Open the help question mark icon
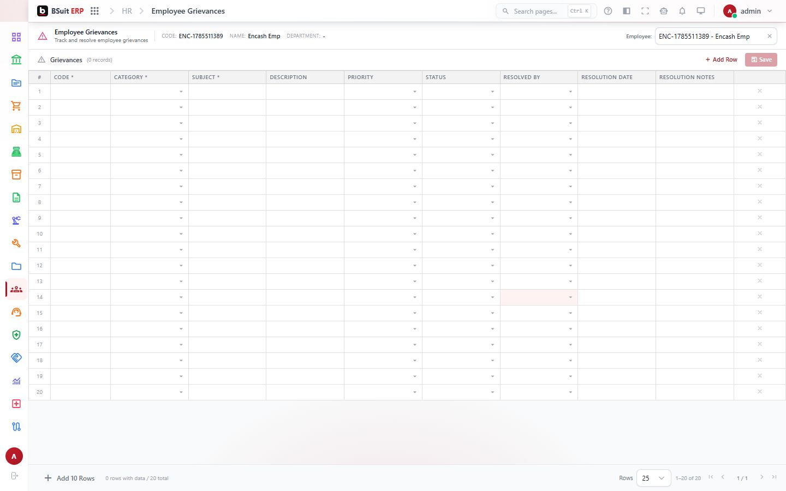This screenshot has height=491, width=786. point(608,11)
